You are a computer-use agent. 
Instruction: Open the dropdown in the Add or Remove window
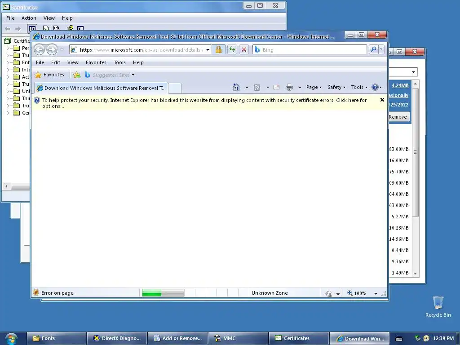pos(413,72)
